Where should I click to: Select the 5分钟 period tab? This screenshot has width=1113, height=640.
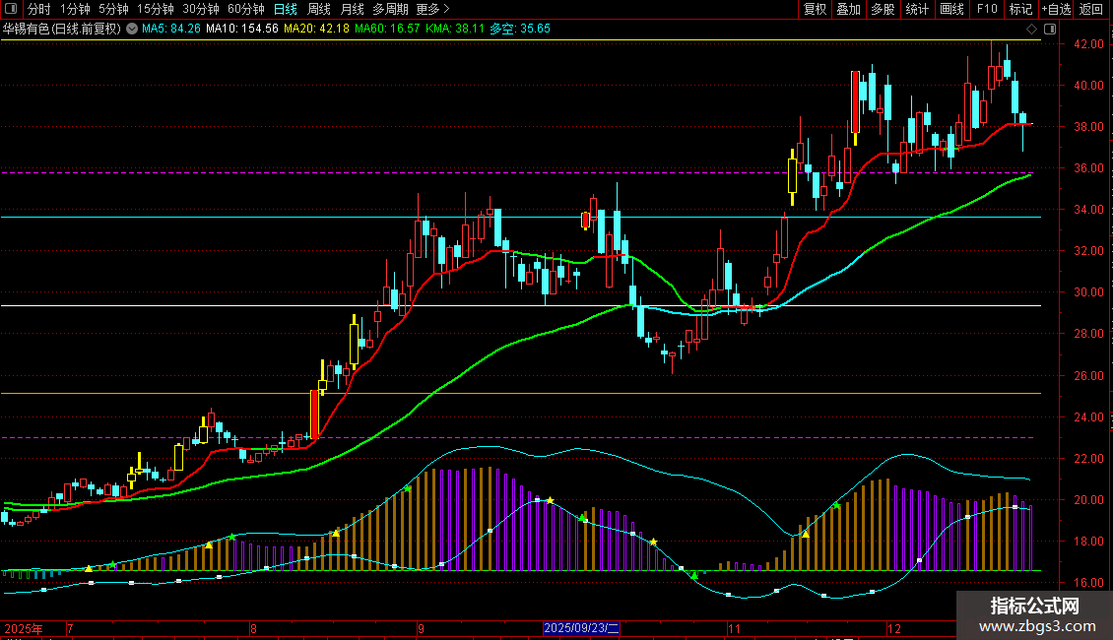(113, 9)
